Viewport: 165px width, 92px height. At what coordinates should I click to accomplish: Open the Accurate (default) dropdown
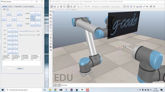coord(106,7)
